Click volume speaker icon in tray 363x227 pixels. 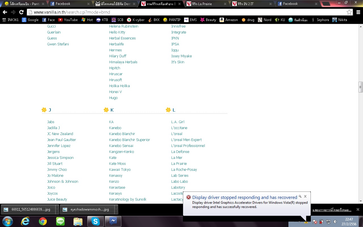335,222
